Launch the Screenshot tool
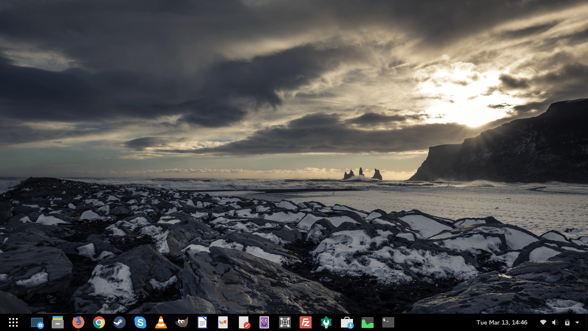This screenshot has width=588, height=331. click(37, 322)
